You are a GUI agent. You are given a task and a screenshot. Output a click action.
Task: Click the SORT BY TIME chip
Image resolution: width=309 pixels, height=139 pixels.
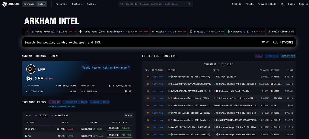(288, 56)
